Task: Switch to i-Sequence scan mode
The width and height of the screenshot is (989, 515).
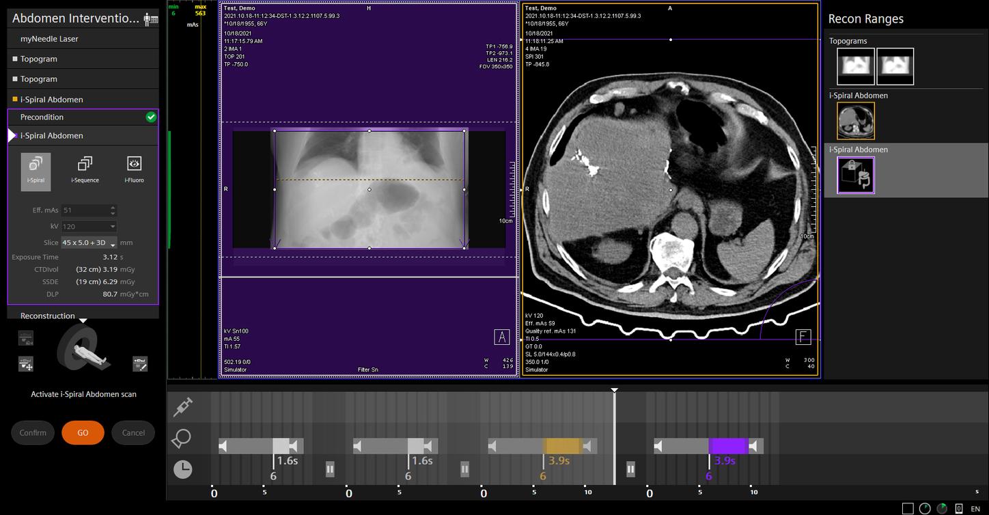Action: [x=85, y=169]
